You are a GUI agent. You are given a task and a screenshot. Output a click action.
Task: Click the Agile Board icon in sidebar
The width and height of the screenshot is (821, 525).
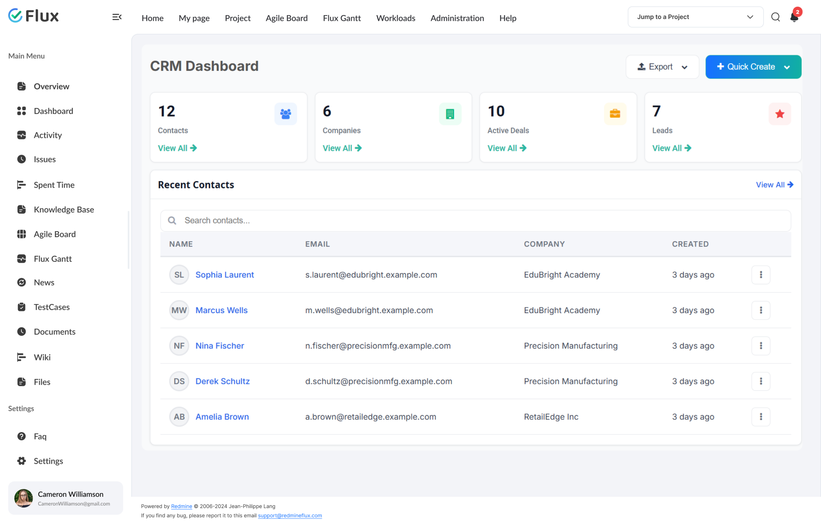point(21,234)
